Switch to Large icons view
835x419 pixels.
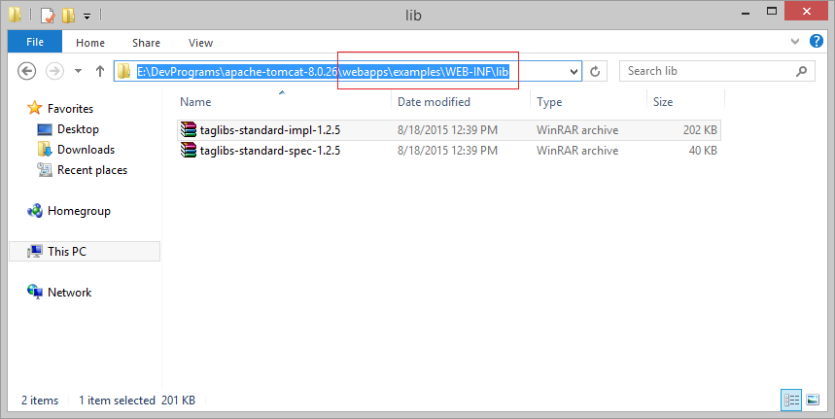point(813,400)
